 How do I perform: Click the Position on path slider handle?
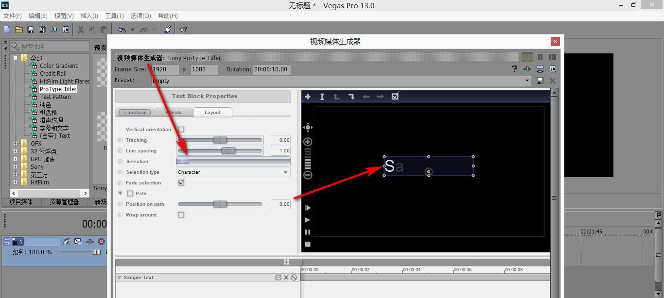(220, 204)
